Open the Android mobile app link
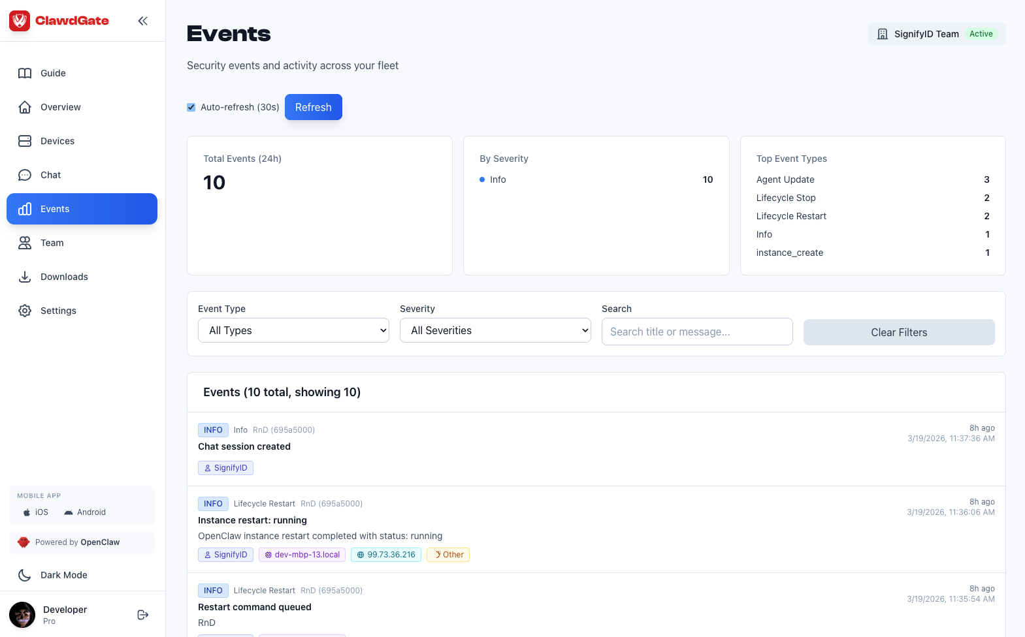 pyautogui.click(x=85, y=512)
